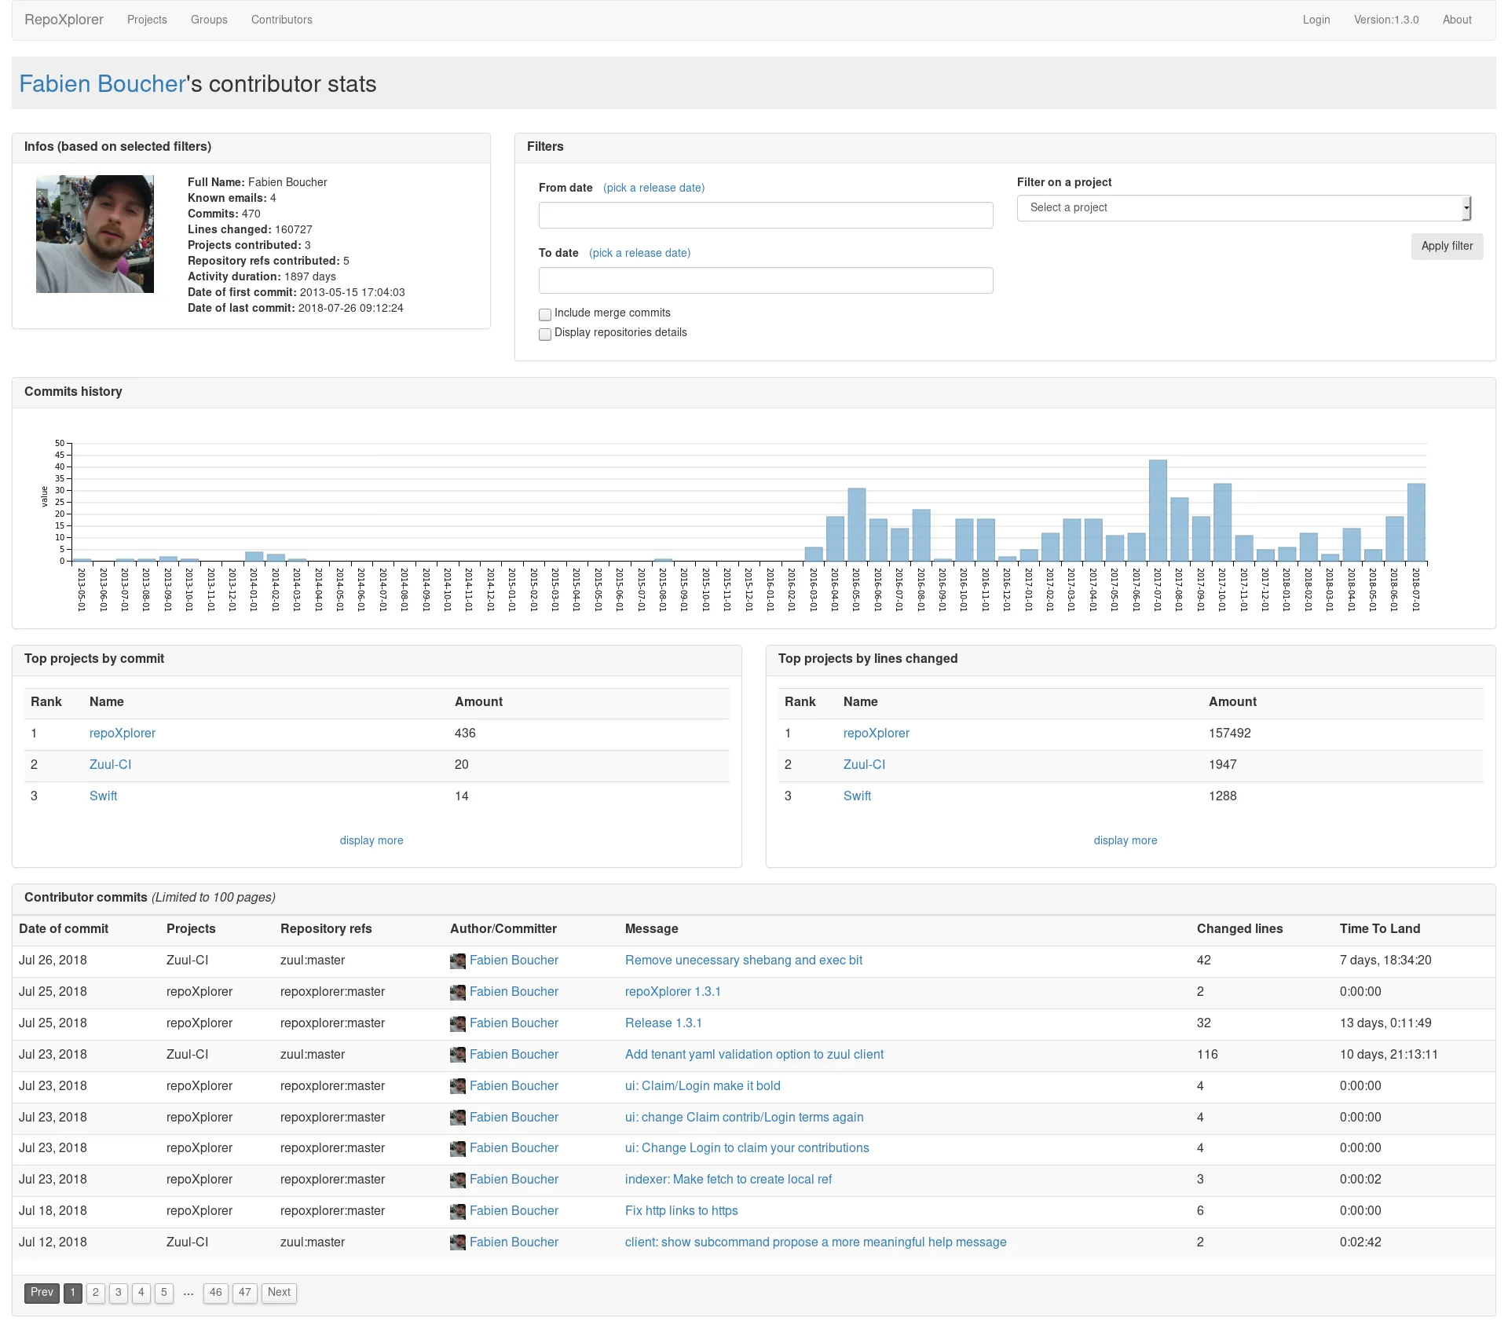1508x1332 pixels.
Task: Click the tallest 2017-07-01 bar in chart
Action: (x=1157, y=510)
